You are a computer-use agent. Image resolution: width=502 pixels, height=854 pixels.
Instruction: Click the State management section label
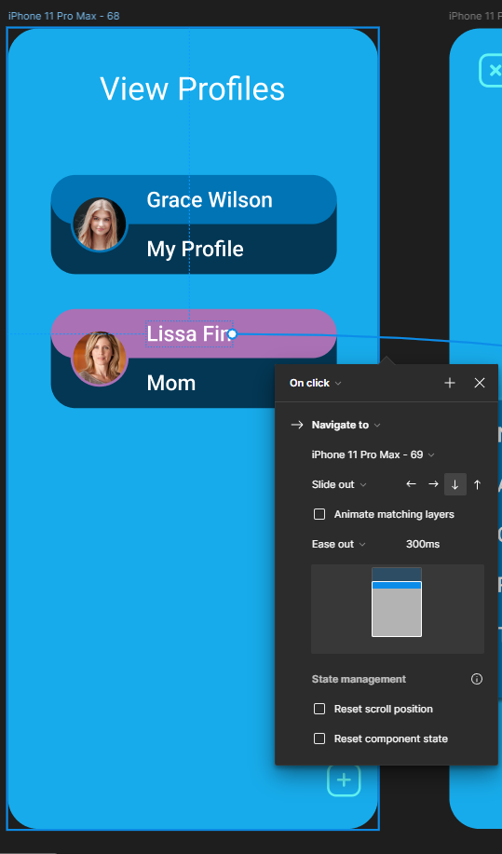pyautogui.click(x=359, y=679)
